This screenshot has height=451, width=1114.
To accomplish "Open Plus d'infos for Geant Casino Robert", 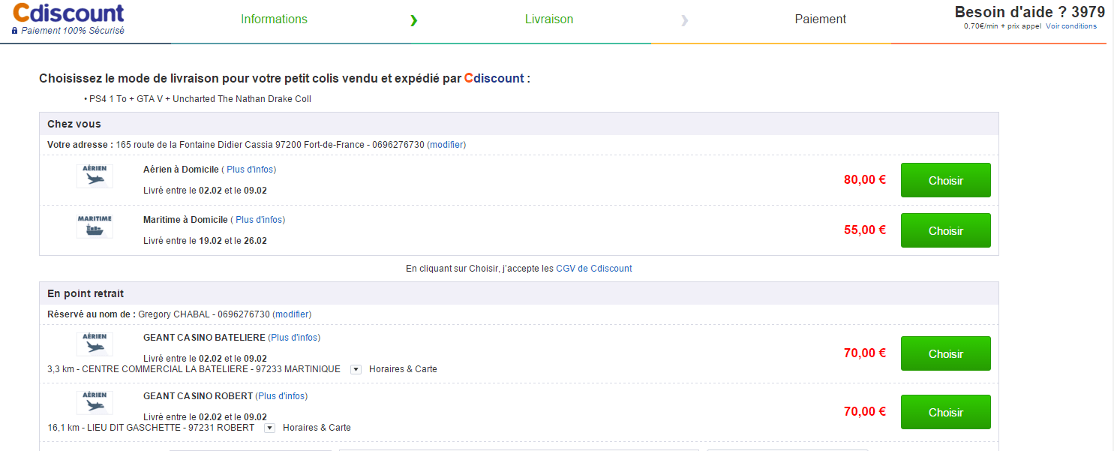I will (281, 396).
